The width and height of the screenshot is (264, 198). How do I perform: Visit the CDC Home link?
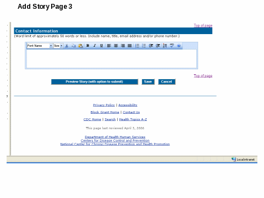click(x=92, y=119)
